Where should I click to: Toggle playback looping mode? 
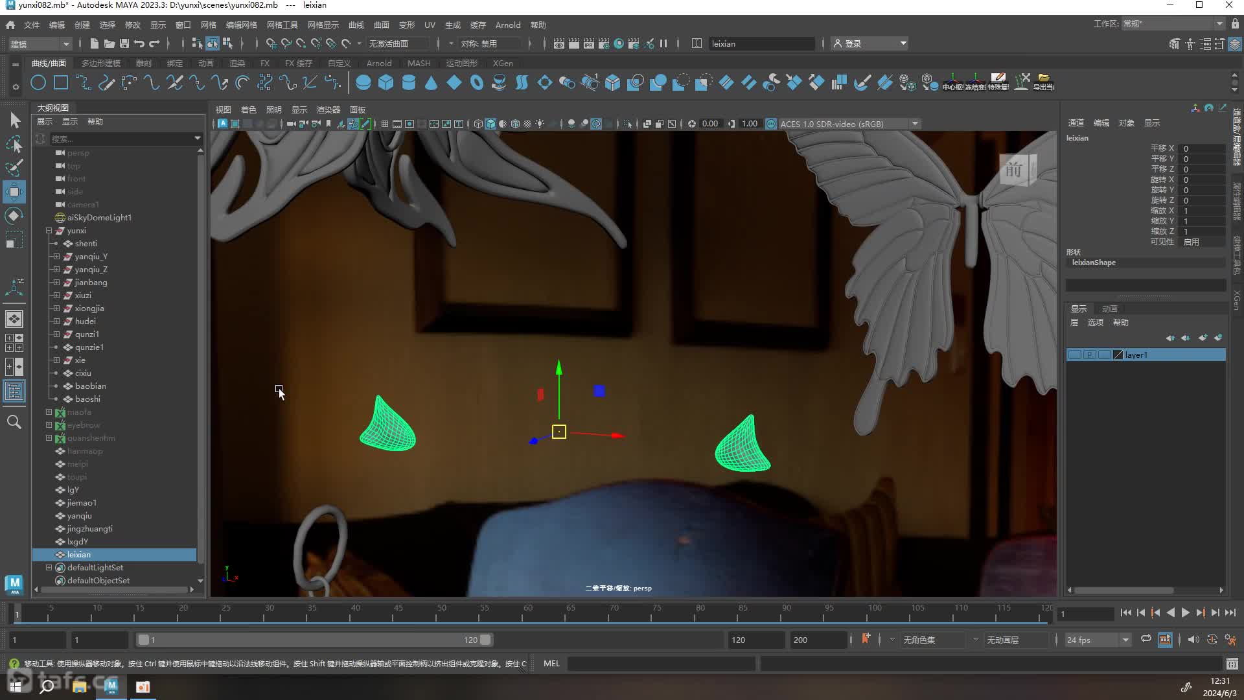pyautogui.click(x=1146, y=639)
